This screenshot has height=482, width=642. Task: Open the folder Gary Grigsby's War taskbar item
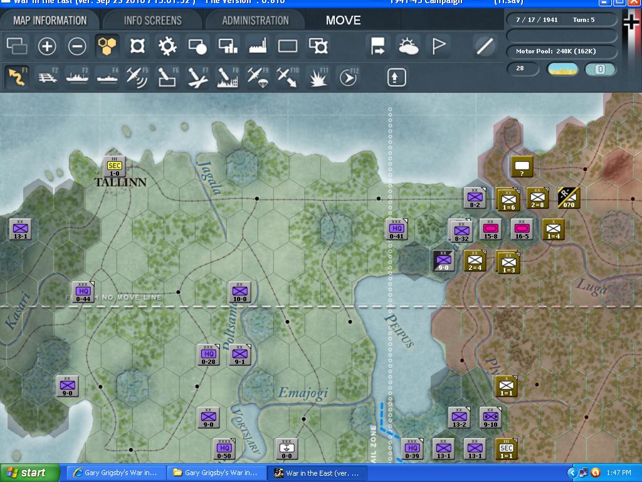(x=216, y=473)
